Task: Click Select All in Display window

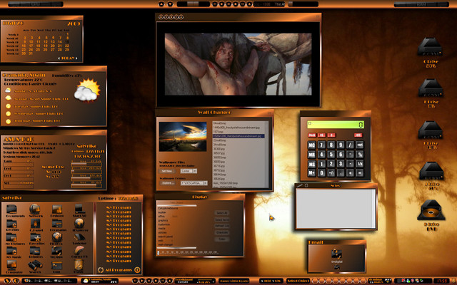Action: (222, 213)
